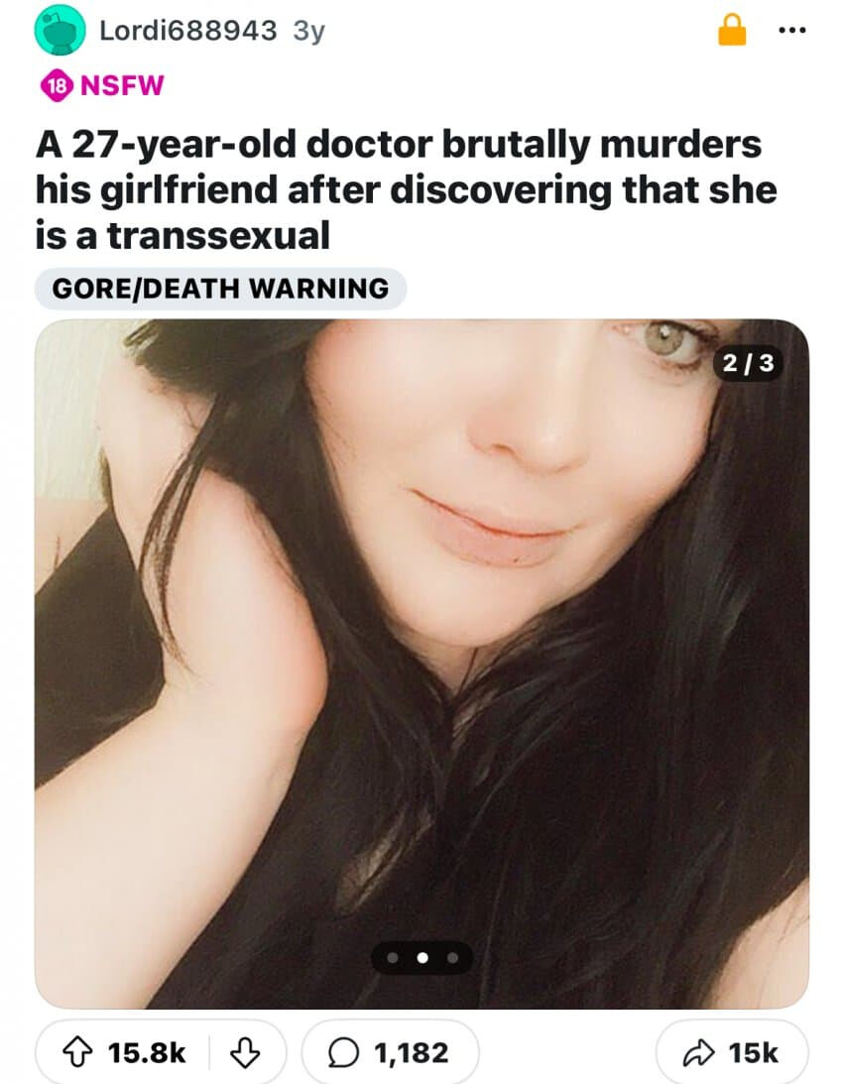
Task: Click the 1,182 comments button
Action: 390,1053
